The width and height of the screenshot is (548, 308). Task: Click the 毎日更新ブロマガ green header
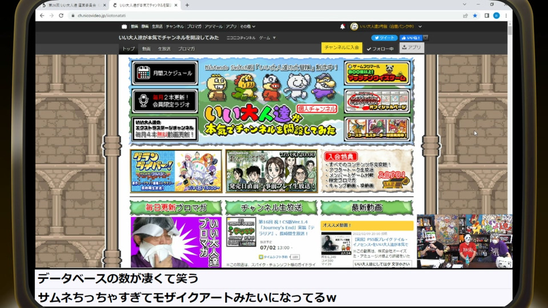click(x=176, y=208)
